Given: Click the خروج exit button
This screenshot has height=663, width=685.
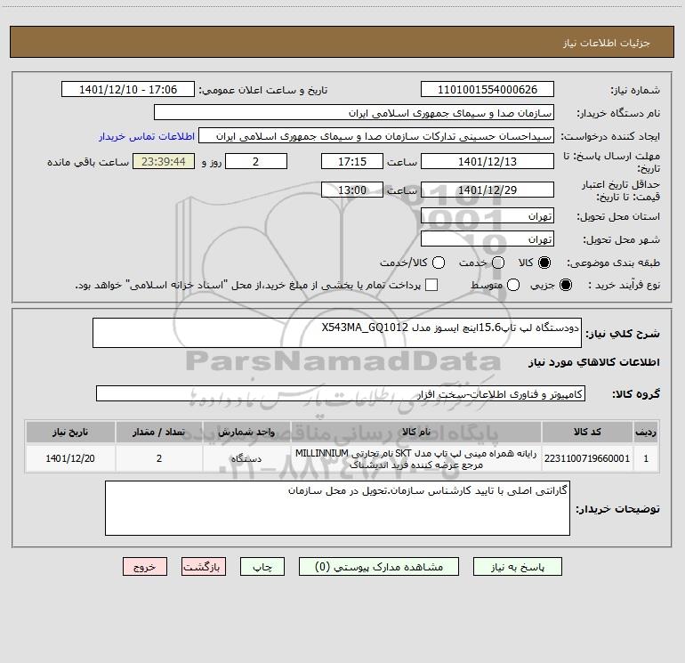Looking at the screenshot, I should (145, 567).
